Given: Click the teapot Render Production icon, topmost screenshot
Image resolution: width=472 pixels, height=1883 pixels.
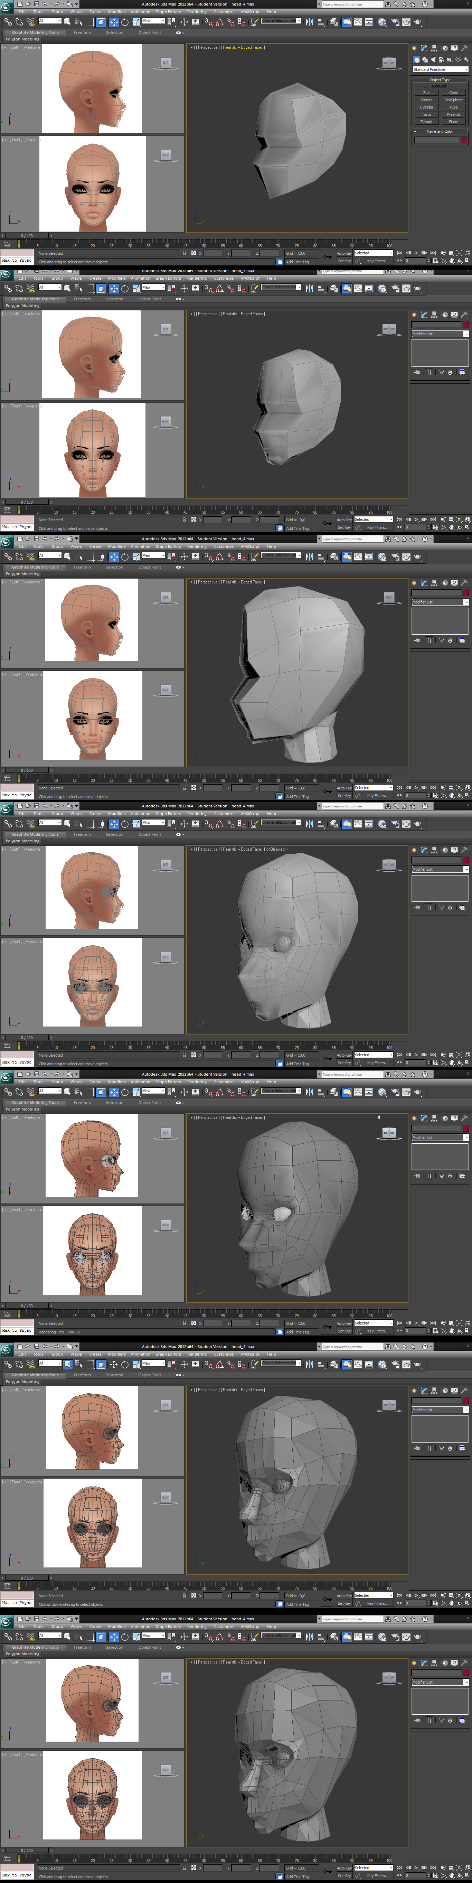Looking at the screenshot, I should click(418, 22).
